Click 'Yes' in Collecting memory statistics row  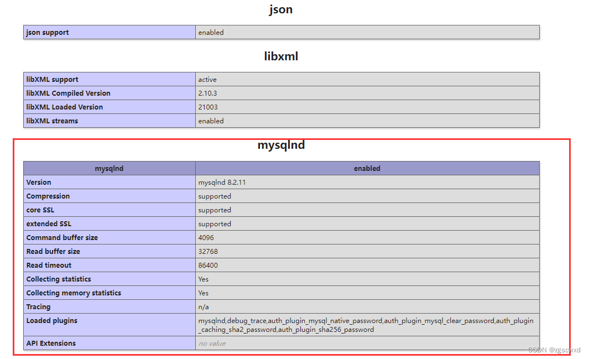(203, 293)
